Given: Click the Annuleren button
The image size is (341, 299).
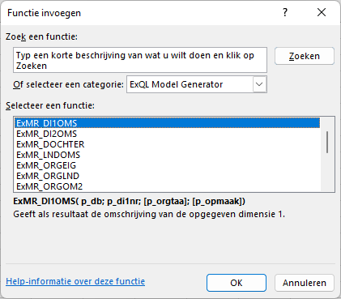Looking at the screenshot, I should (305, 283).
